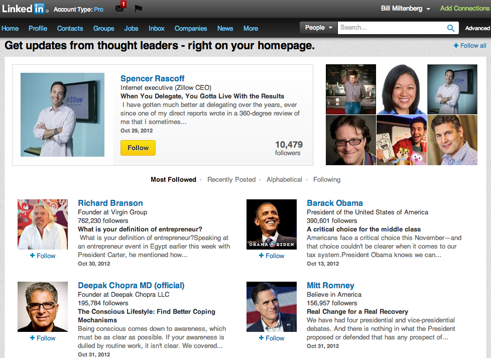
Task: Click '762,230 followers' text under Richard Branson
Action: tap(103, 221)
